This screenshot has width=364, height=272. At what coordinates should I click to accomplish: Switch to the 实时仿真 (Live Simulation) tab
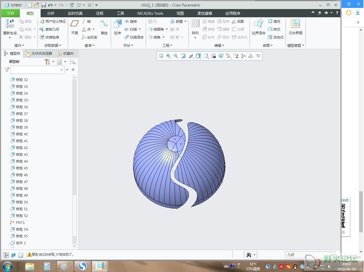(x=75, y=13)
